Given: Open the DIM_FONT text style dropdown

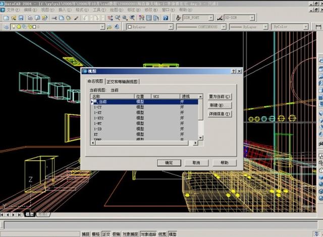Looking at the screenshot, I should [x=211, y=18].
